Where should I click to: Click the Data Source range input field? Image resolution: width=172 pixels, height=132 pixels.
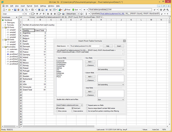pyautogui.click(x=85, y=46)
